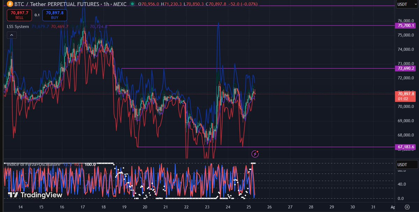419x212 pixels.
Task: Click the red current price label 70,897.8
Action: point(405,96)
